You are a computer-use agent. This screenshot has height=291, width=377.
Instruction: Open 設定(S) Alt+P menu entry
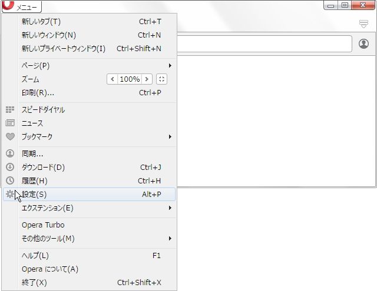(x=90, y=195)
